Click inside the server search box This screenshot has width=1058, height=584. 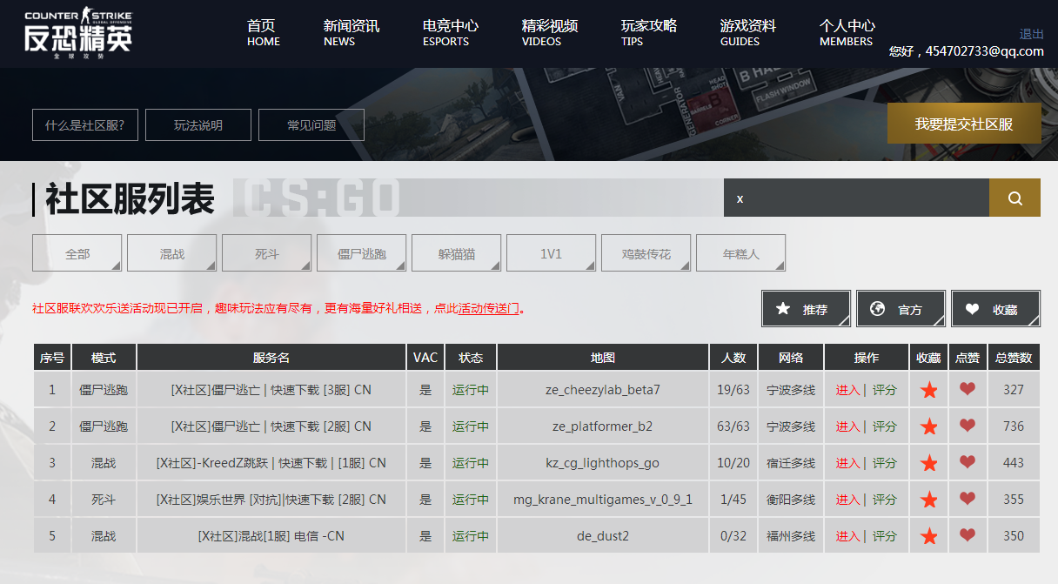[853, 198]
